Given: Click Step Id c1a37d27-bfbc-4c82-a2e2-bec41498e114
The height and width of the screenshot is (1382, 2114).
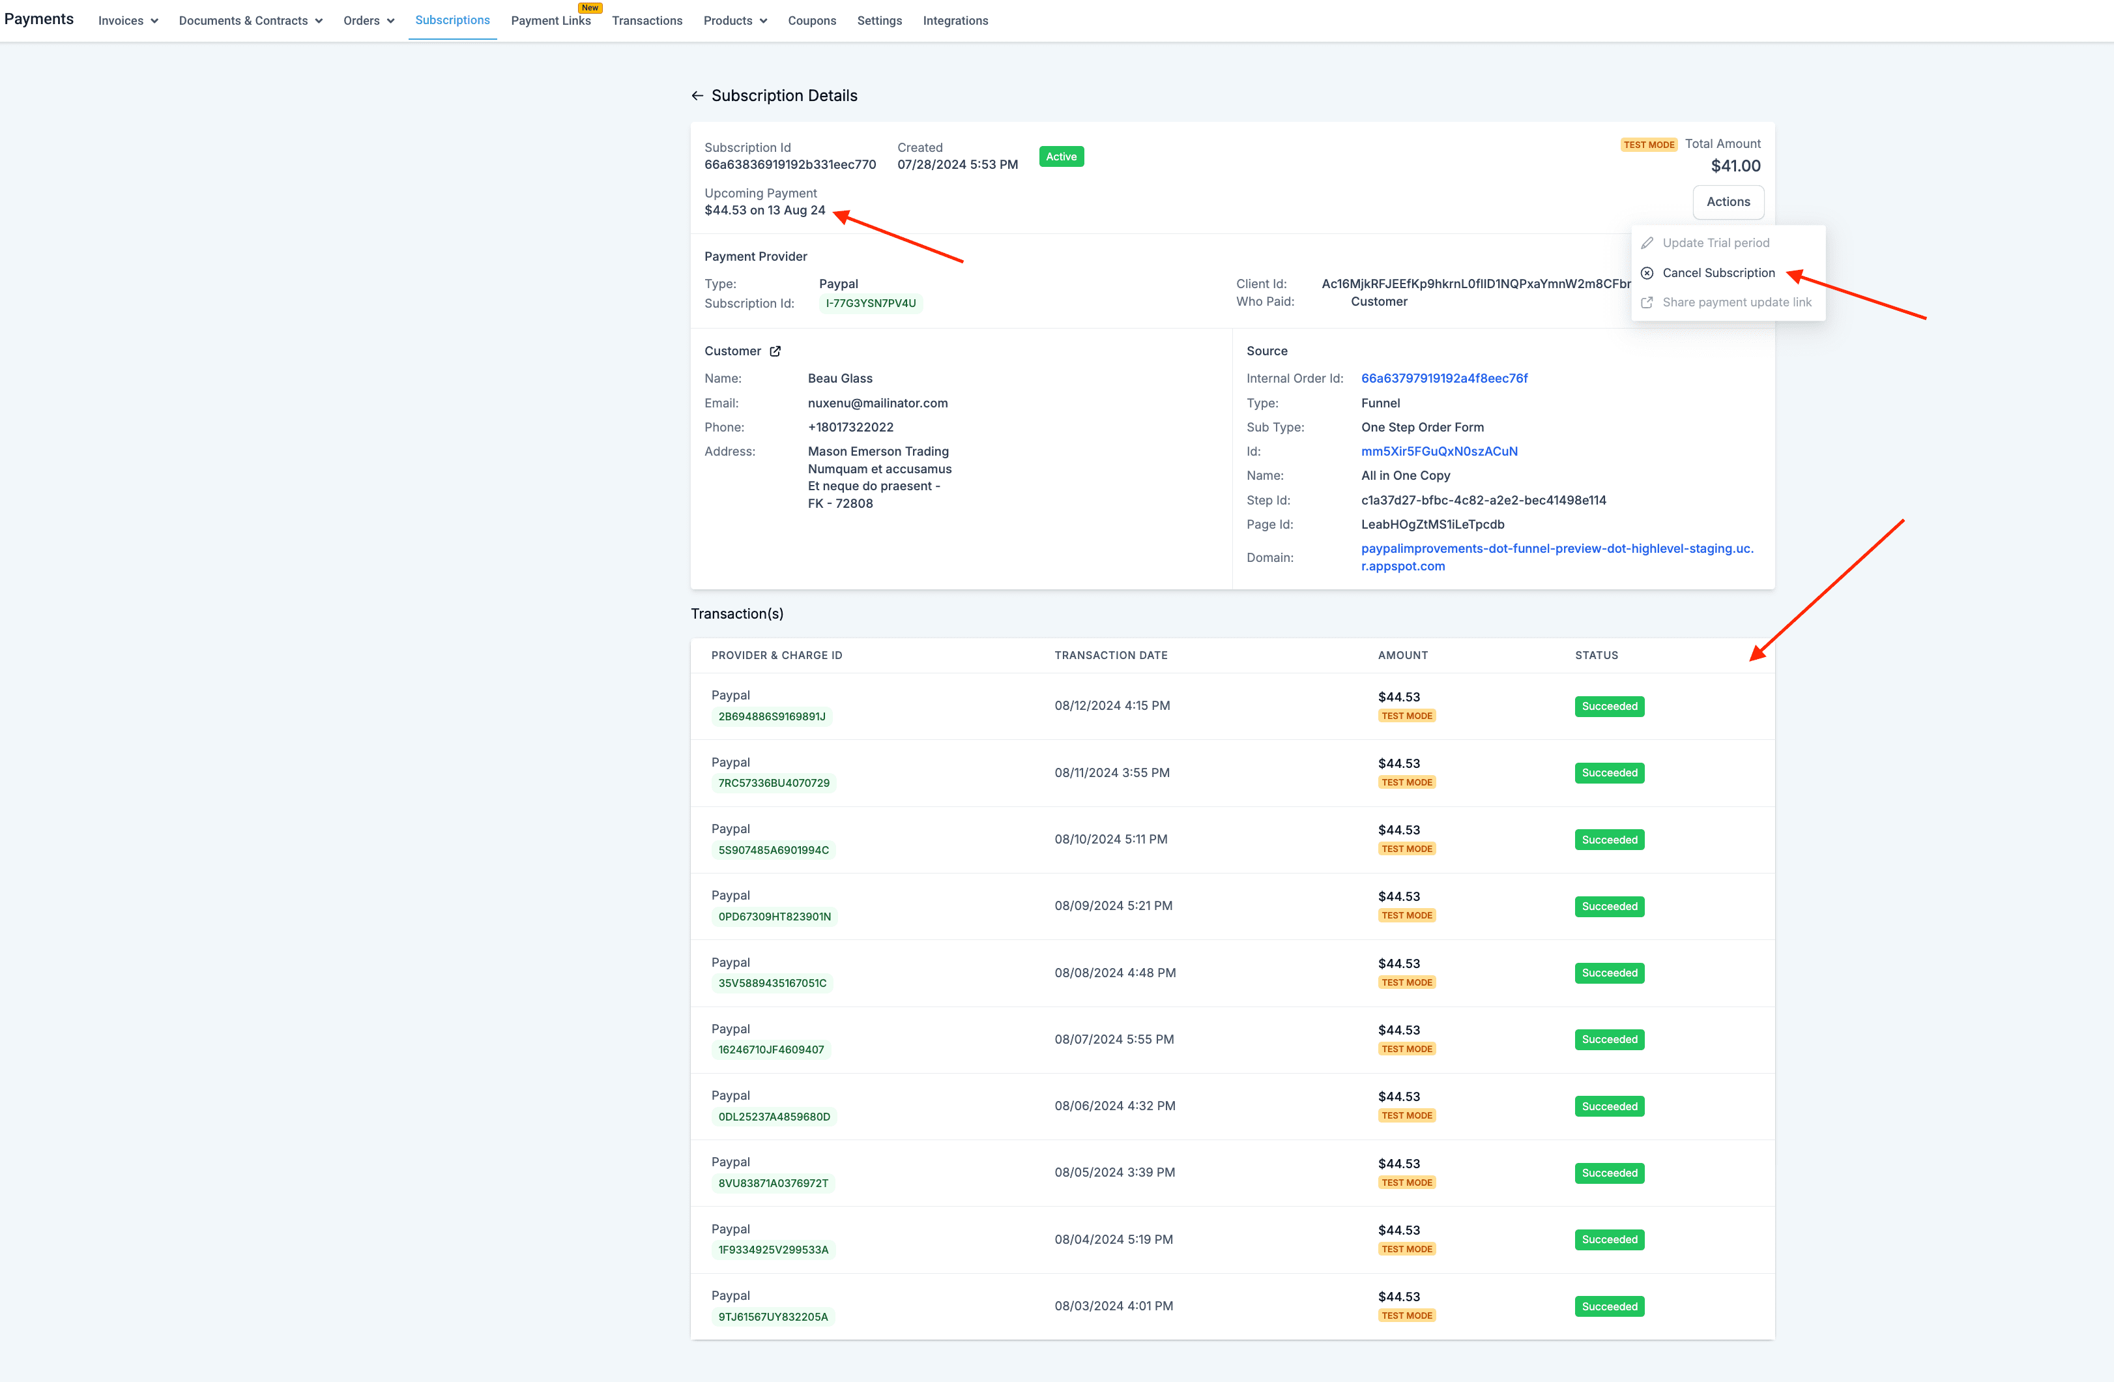Looking at the screenshot, I should 1483,501.
